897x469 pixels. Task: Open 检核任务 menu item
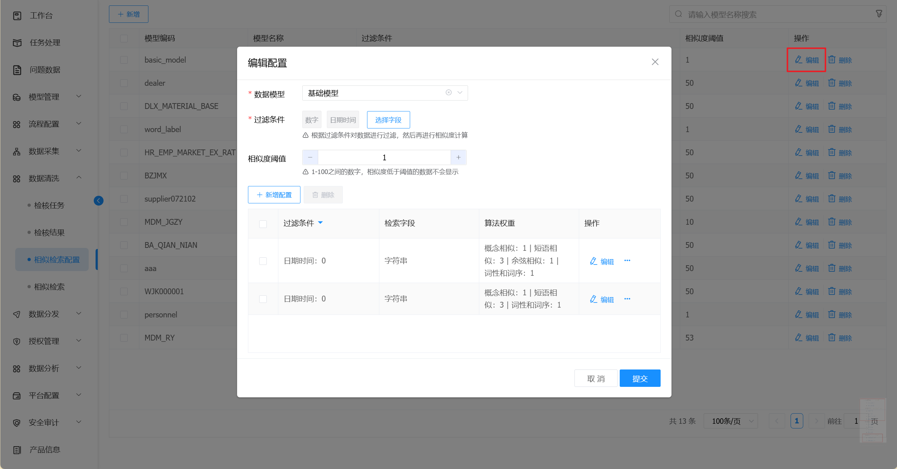pos(49,205)
